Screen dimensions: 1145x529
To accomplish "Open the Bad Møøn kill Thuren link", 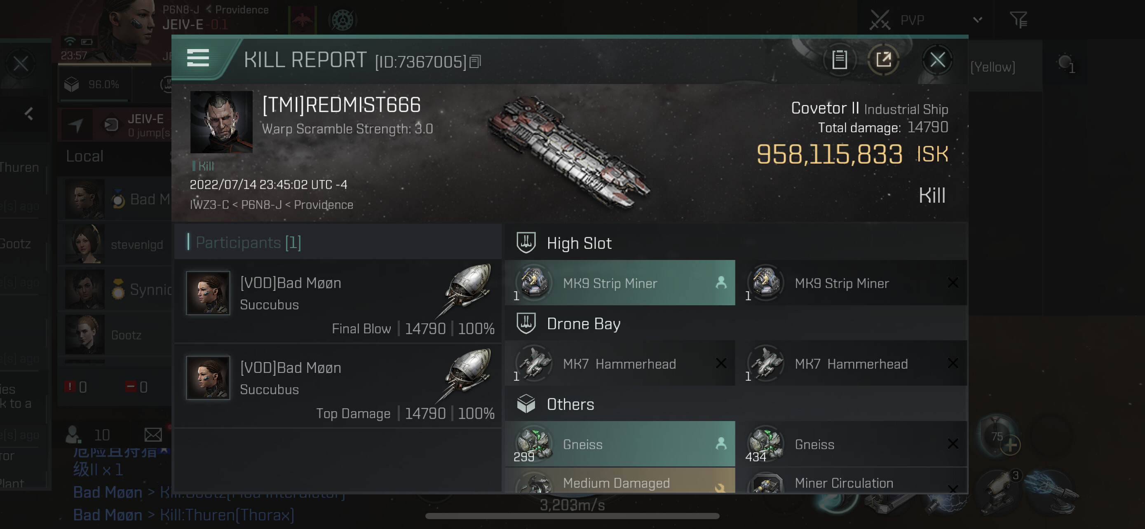I will point(183,514).
